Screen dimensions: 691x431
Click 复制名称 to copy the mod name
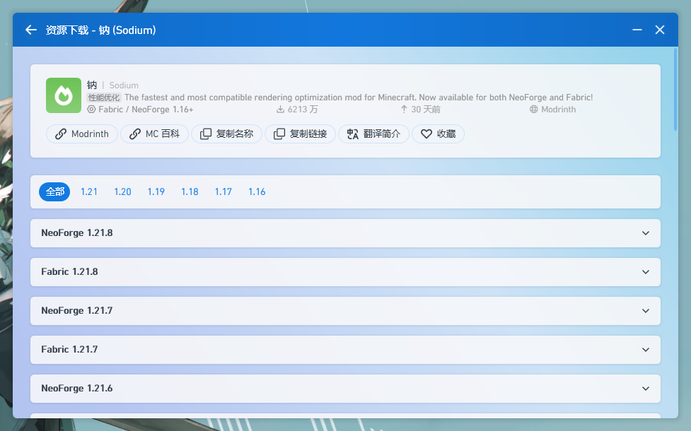pos(226,134)
